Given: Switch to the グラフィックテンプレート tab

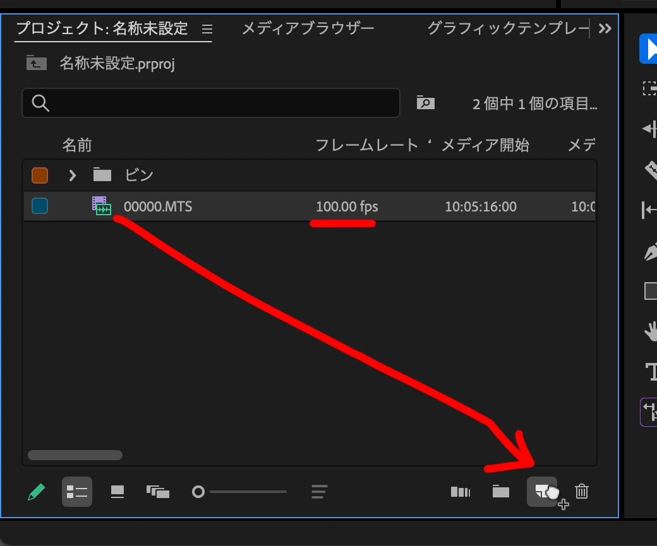Looking at the screenshot, I should [508, 28].
